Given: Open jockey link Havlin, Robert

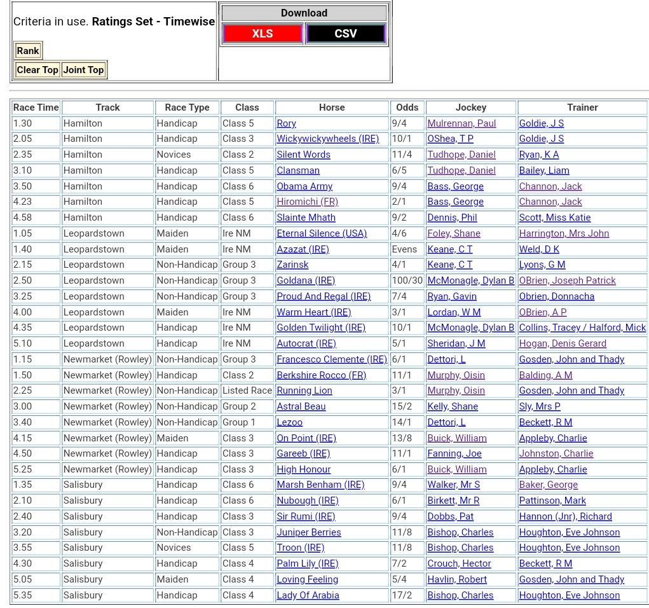Looking at the screenshot, I should (457, 579).
